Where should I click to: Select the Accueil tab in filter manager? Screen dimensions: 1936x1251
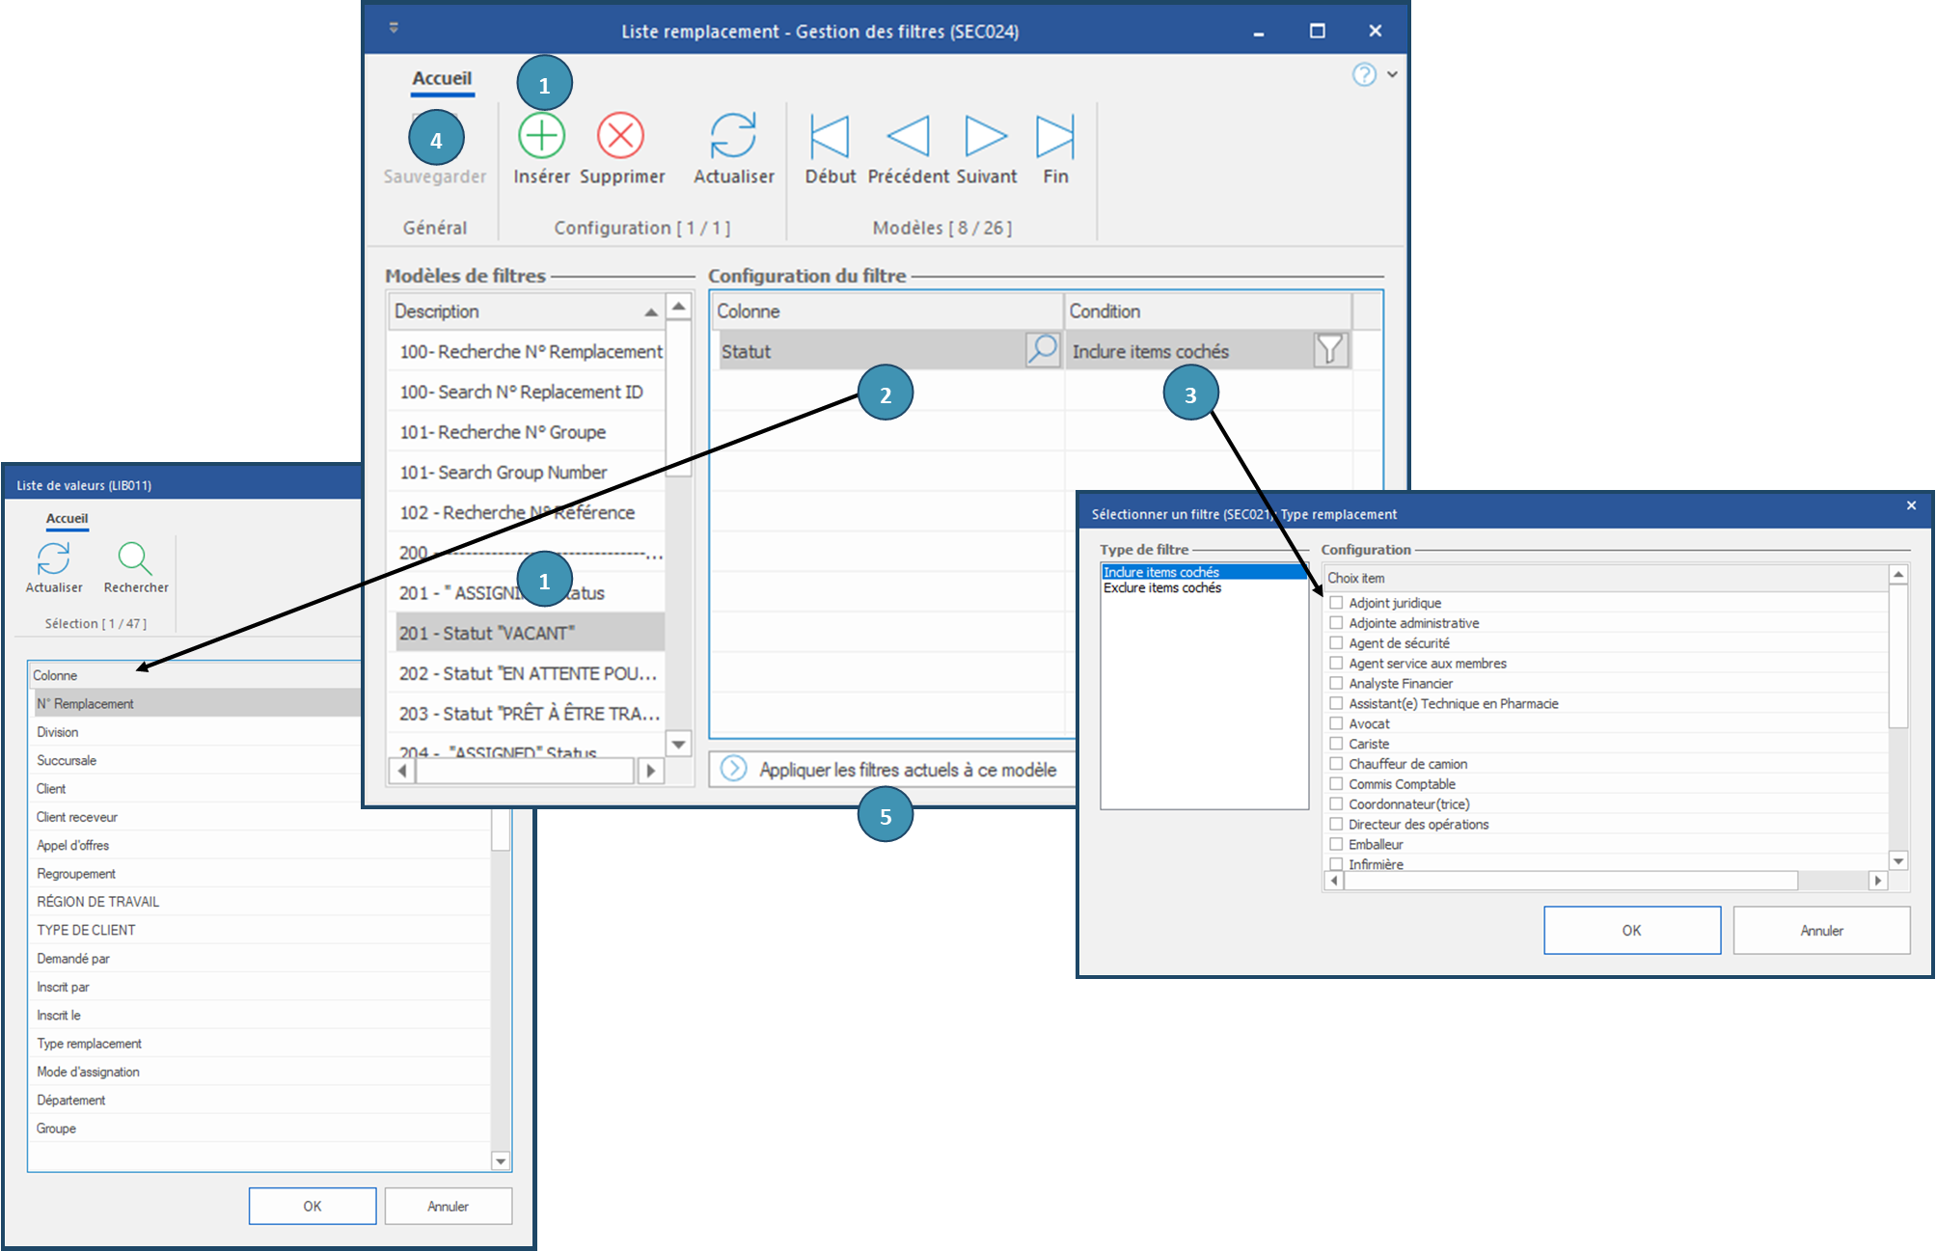(x=442, y=78)
